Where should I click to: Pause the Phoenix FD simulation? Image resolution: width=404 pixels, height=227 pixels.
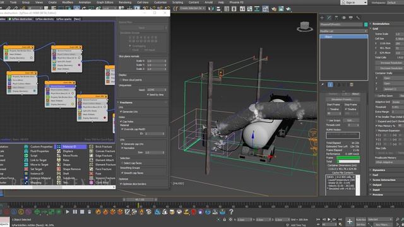pyautogui.click(x=74, y=212)
